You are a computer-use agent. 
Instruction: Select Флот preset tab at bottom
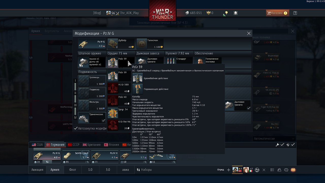(73, 170)
